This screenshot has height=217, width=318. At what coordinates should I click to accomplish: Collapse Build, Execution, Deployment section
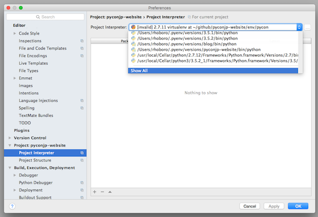(x=10, y=168)
